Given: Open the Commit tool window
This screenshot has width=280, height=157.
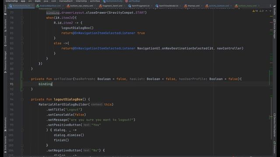Looking at the screenshot, I should coord(5,41).
